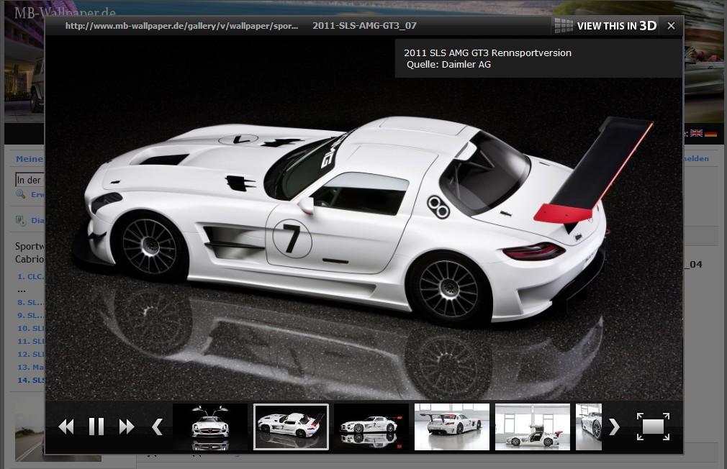This screenshot has width=727, height=469.
Task: Skip to the next slideshow image
Action: coord(127,427)
